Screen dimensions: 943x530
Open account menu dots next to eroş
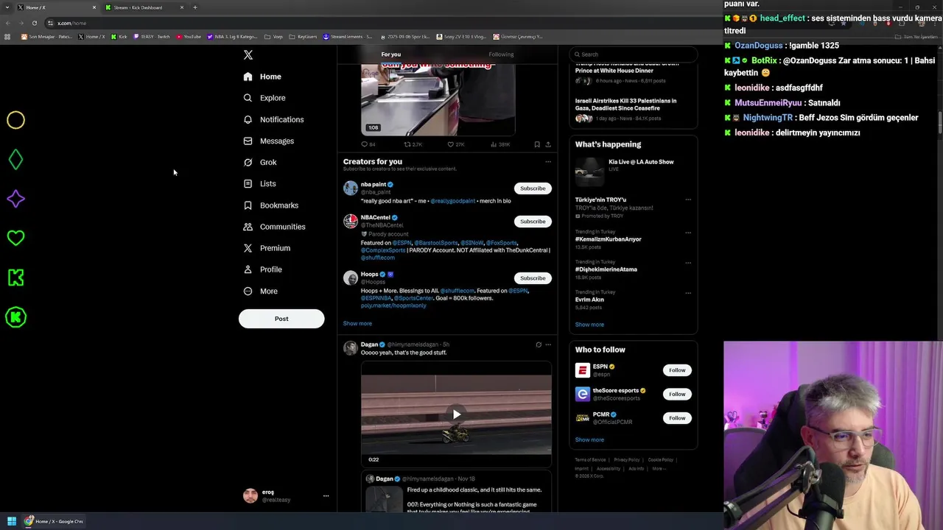click(326, 496)
